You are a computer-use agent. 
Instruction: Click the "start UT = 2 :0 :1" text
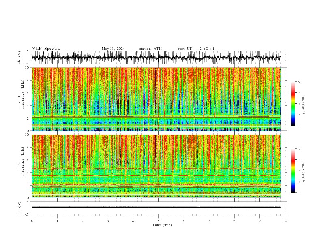(196, 49)
